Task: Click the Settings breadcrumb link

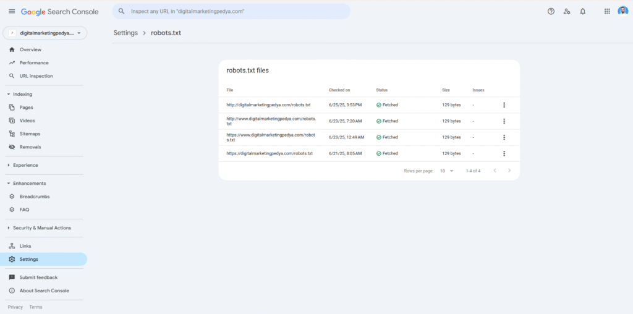Action: click(125, 33)
